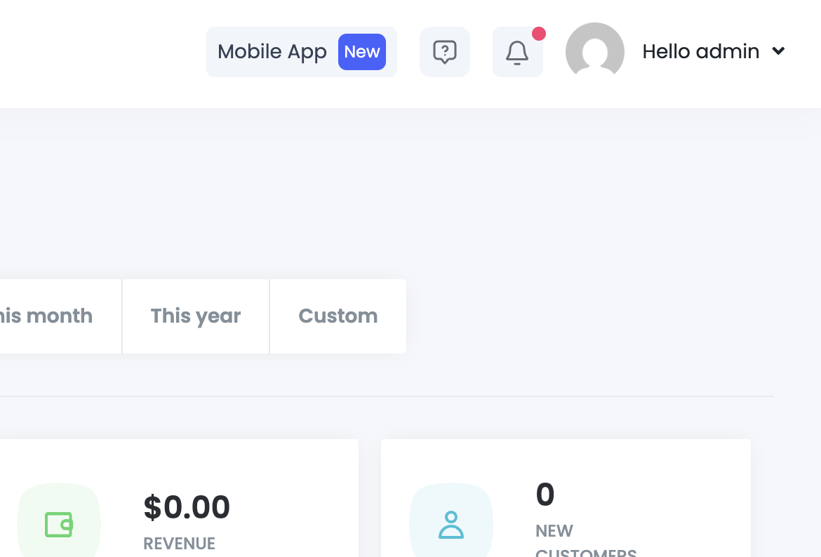
Task: Click the NEW CUSTOMERS label
Action: 554,532
